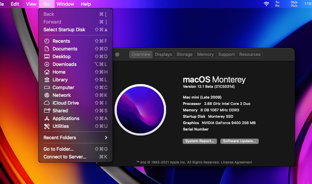Open the License Agreement link
Viewport: 312px width, 184px height.
[x=237, y=162]
